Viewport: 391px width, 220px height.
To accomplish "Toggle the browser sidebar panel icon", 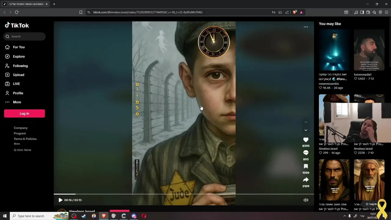I will click(362, 12).
